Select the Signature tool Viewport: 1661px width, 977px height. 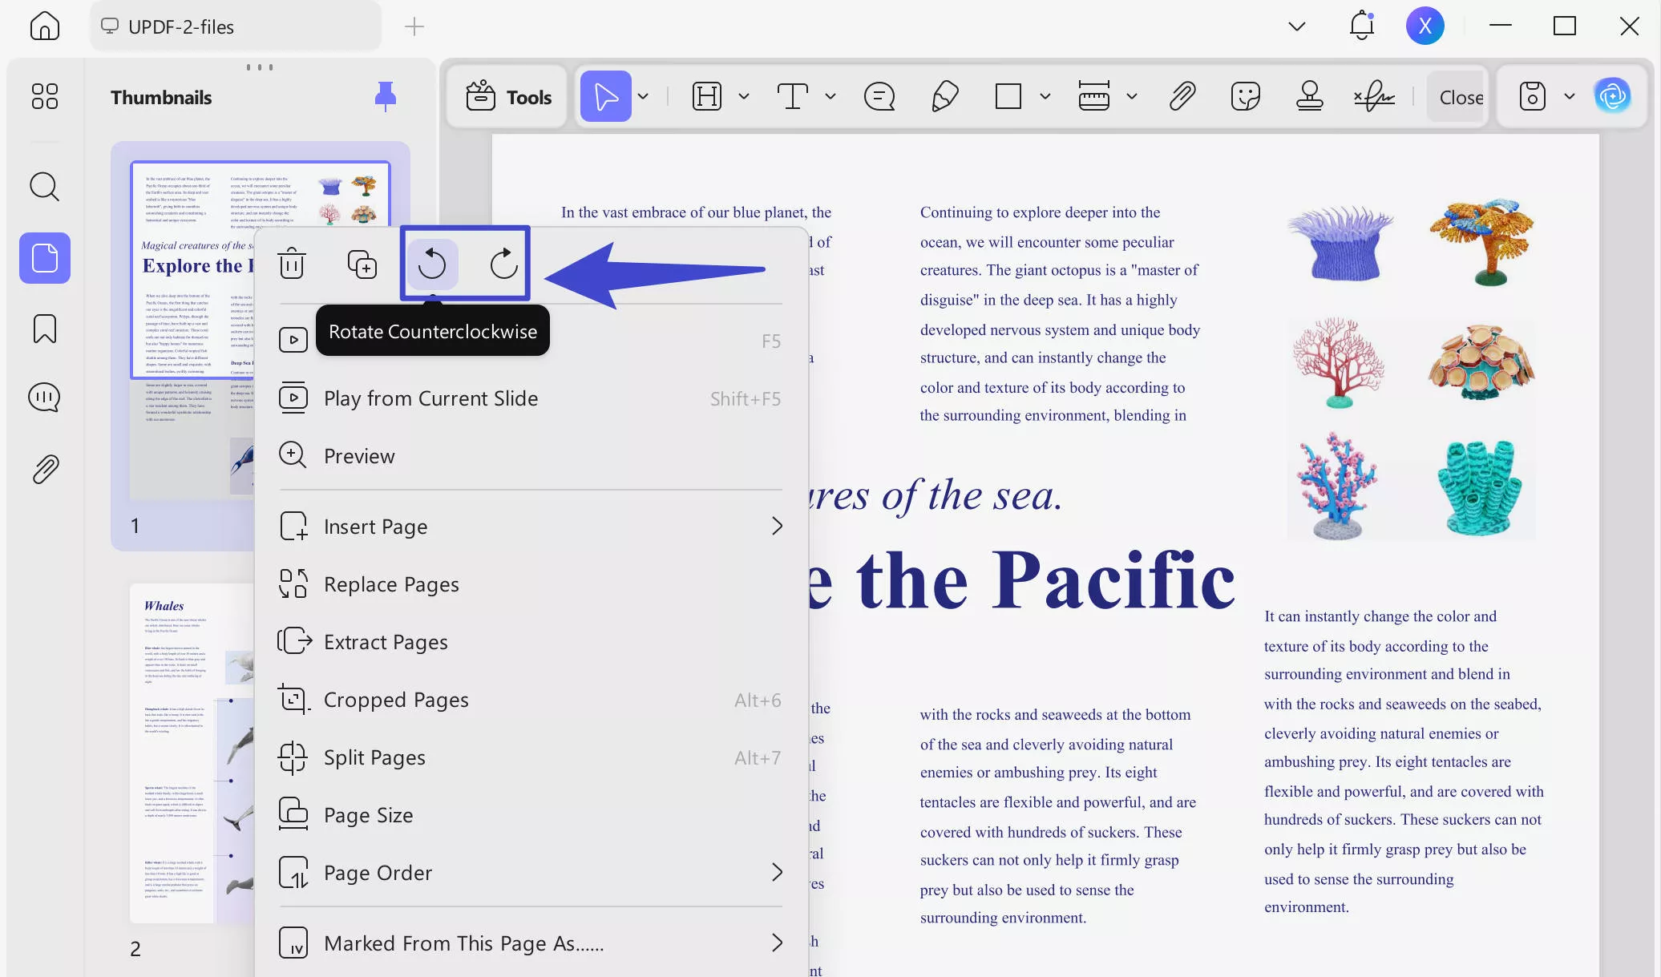tap(1373, 96)
